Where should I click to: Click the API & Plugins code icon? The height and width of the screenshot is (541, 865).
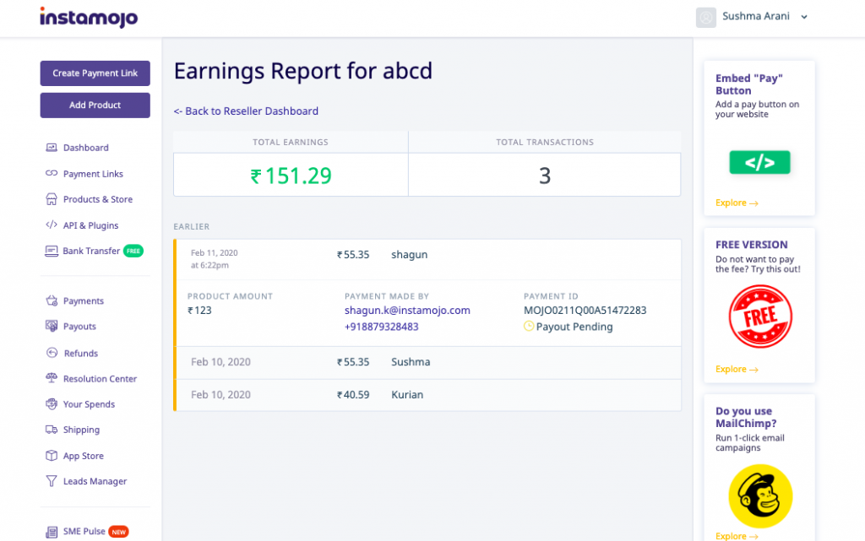coord(51,225)
